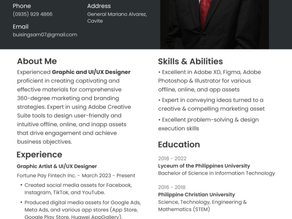Click the Education heading

179,144
